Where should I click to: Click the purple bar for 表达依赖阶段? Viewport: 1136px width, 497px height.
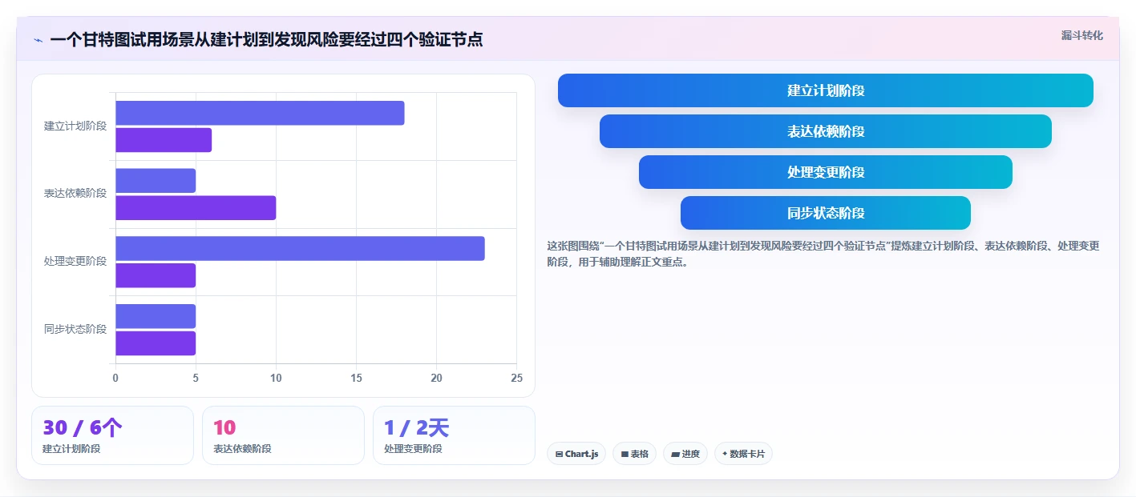pos(196,208)
